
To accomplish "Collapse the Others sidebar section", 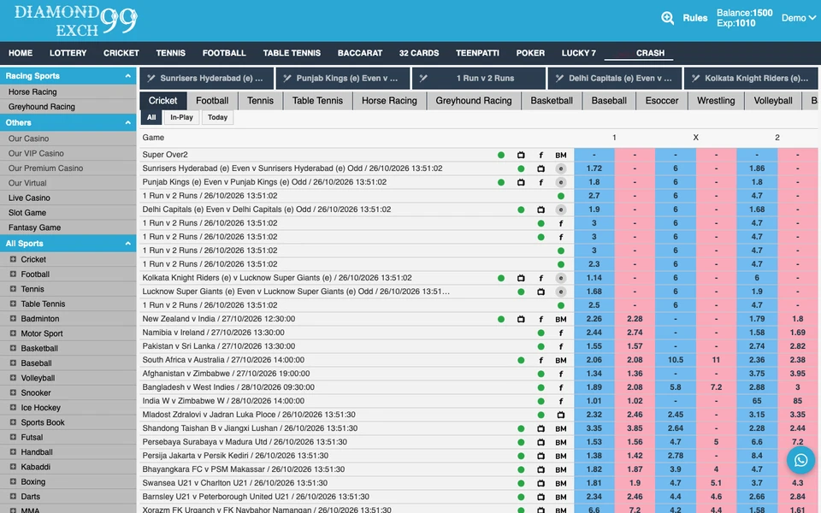I will (x=127, y=122).
